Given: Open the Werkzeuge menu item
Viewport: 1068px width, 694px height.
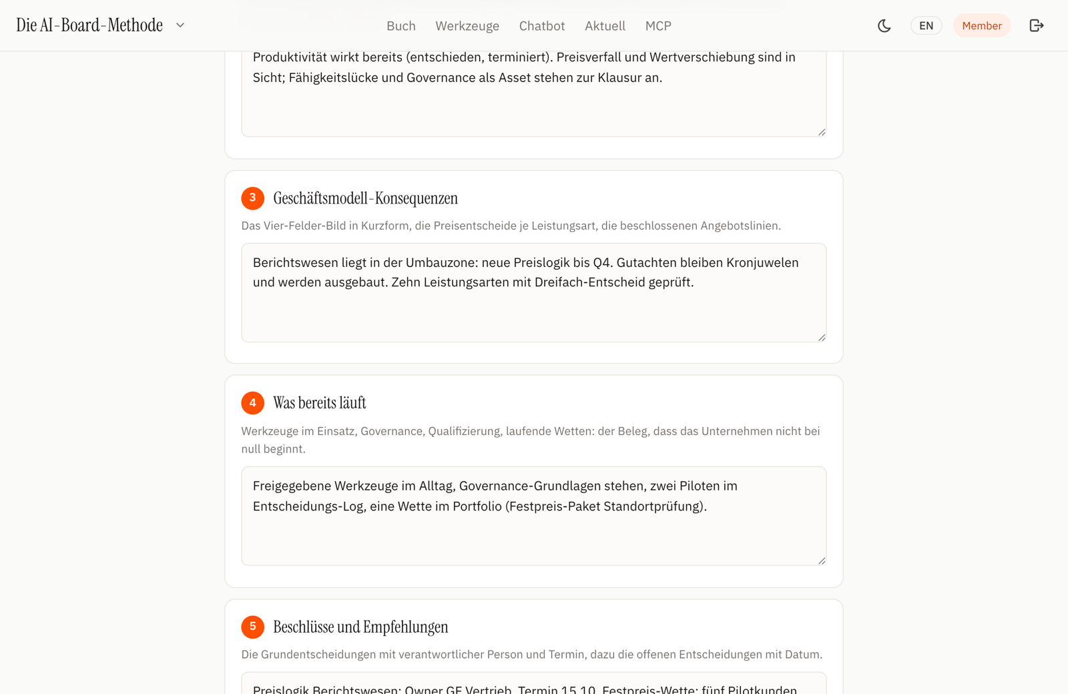Looking at the screenshot, I should click(467, 25).
